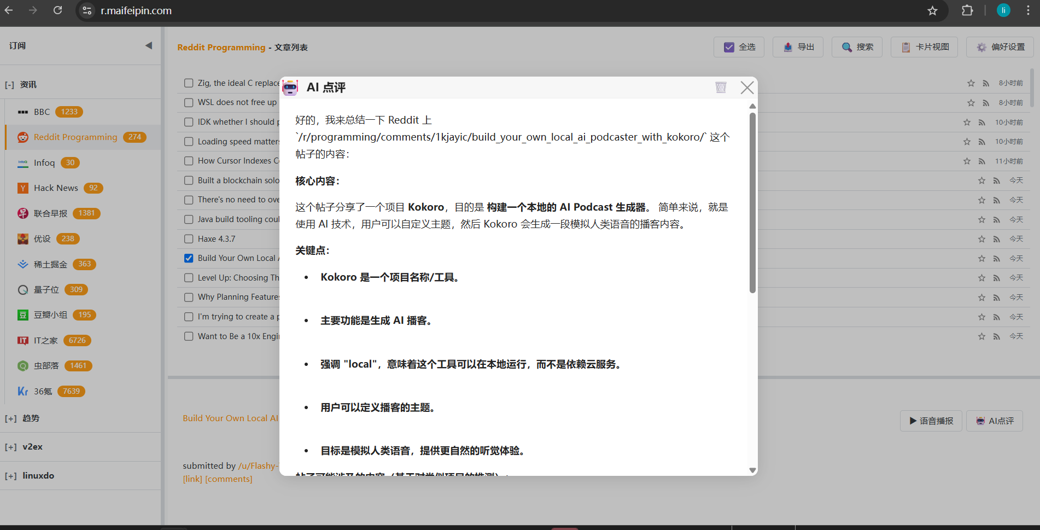Star the WSL does not free up row

tap(971, 103)
